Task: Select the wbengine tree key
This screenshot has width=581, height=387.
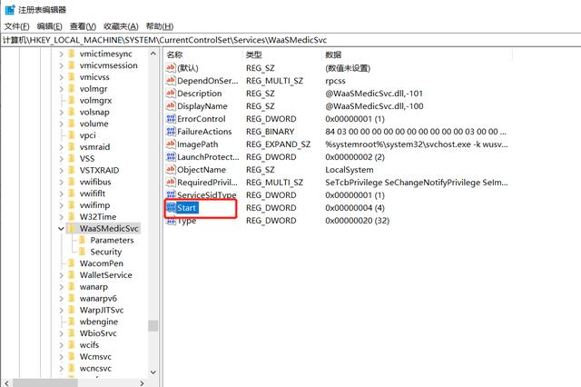Action: click(x=99, y=322)
